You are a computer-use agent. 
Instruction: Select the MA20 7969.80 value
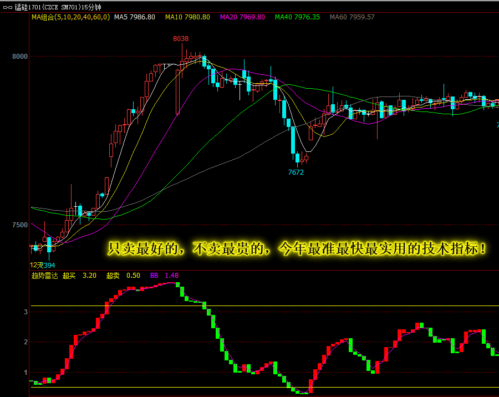[242, 17]
